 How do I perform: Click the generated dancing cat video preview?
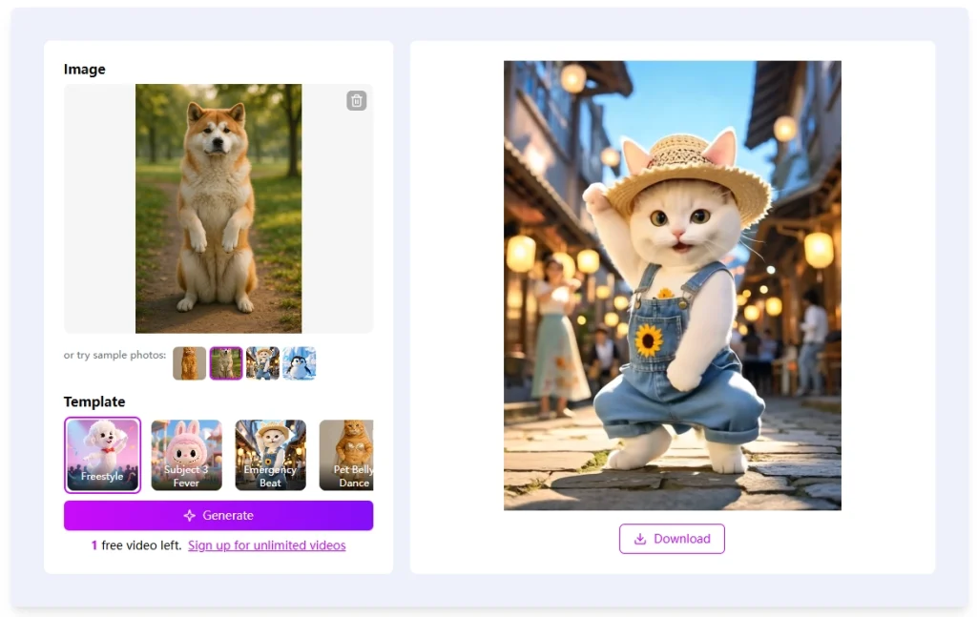click(673, 285)
